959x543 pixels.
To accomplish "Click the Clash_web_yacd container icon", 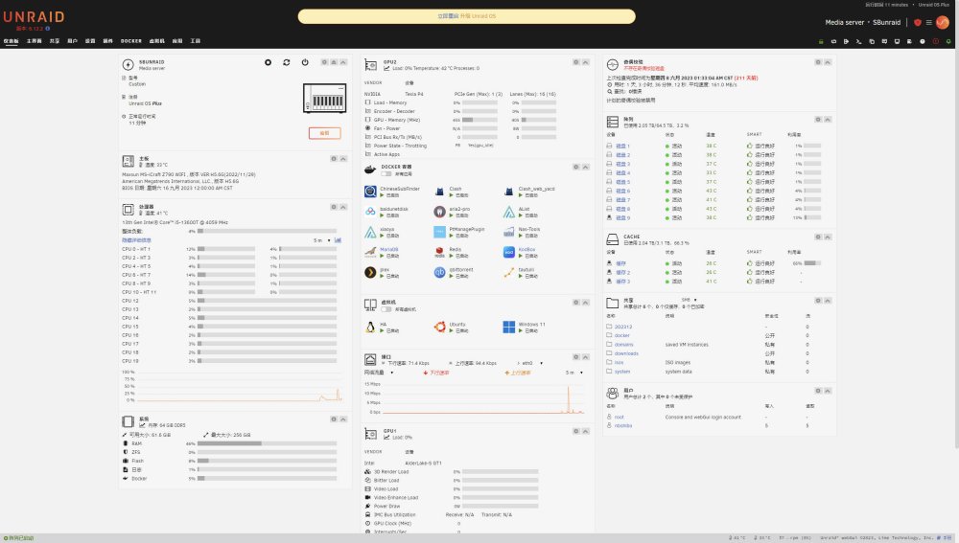I will [509, 192].
